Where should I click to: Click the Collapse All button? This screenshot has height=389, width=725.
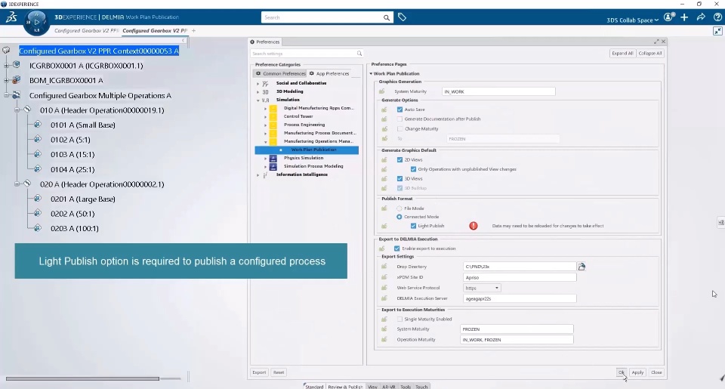tap(650, 53)
